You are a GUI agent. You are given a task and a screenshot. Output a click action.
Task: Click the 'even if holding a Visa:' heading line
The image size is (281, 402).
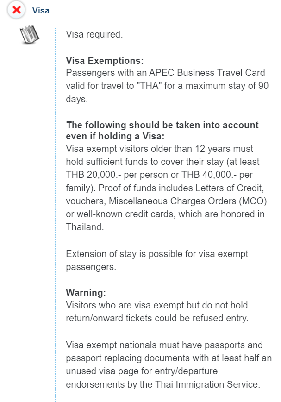[x=115, y=136]
